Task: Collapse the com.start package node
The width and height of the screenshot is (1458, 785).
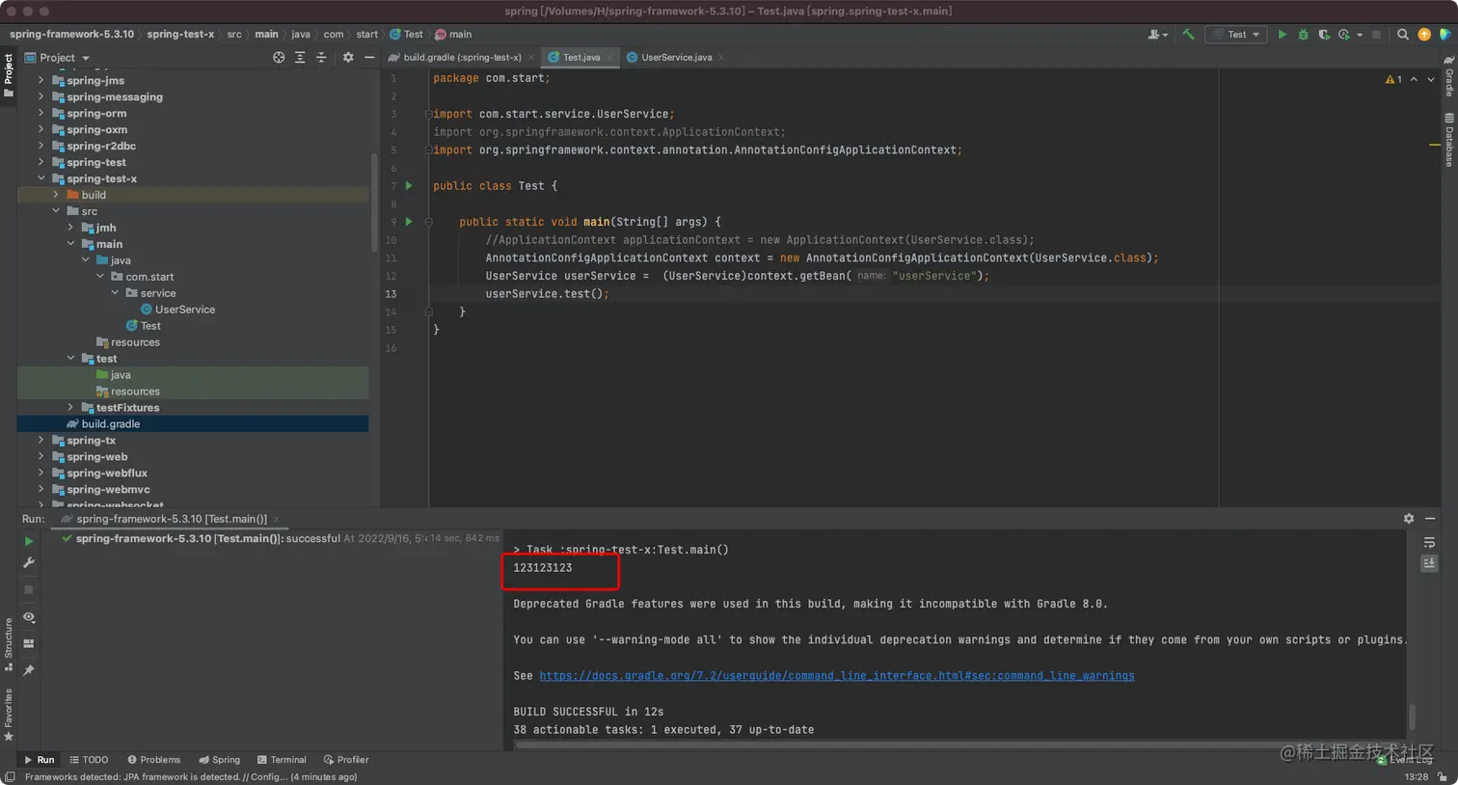Action: [x=100, y=277]
